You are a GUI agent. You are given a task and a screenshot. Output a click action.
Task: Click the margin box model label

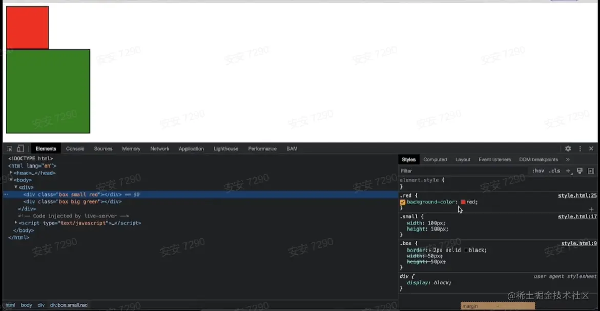pyautogui.click(x=469, y=306)
